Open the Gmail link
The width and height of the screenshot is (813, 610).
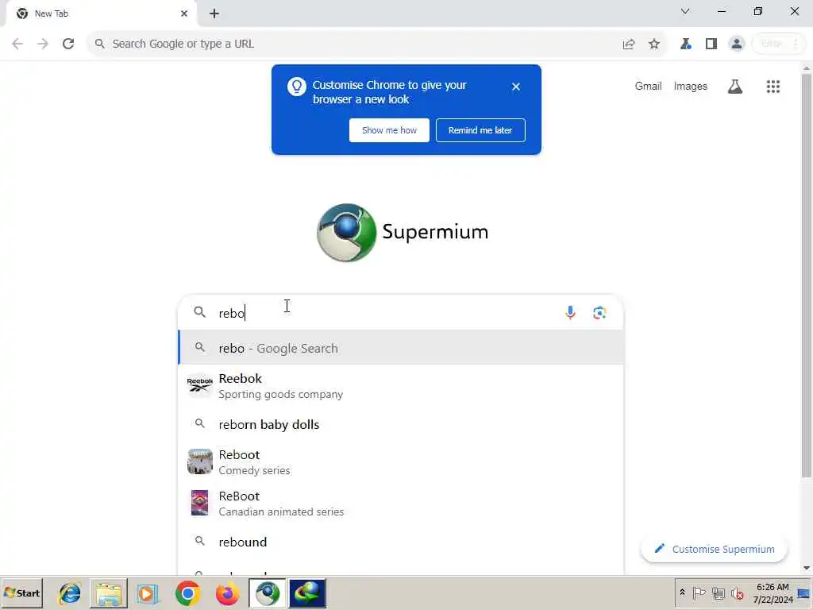click(648, 87)
